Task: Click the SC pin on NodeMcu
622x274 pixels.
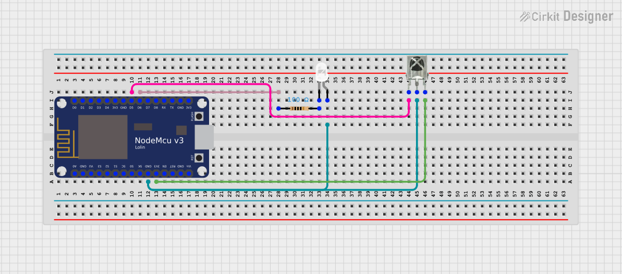Action: point(124,173)
